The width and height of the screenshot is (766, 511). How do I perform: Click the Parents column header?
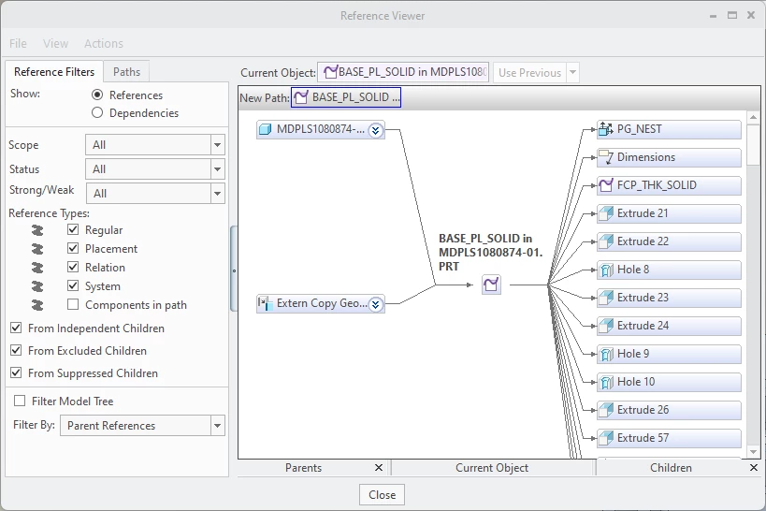click(x=303, y=468)
